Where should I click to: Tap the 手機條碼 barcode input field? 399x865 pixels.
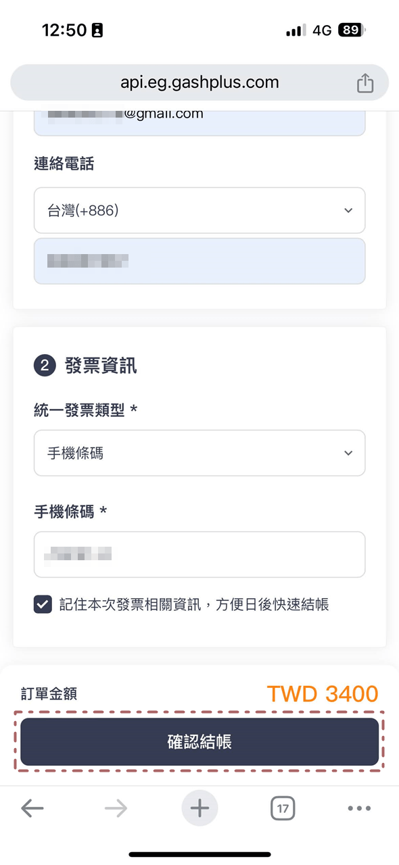click(199, 555)
